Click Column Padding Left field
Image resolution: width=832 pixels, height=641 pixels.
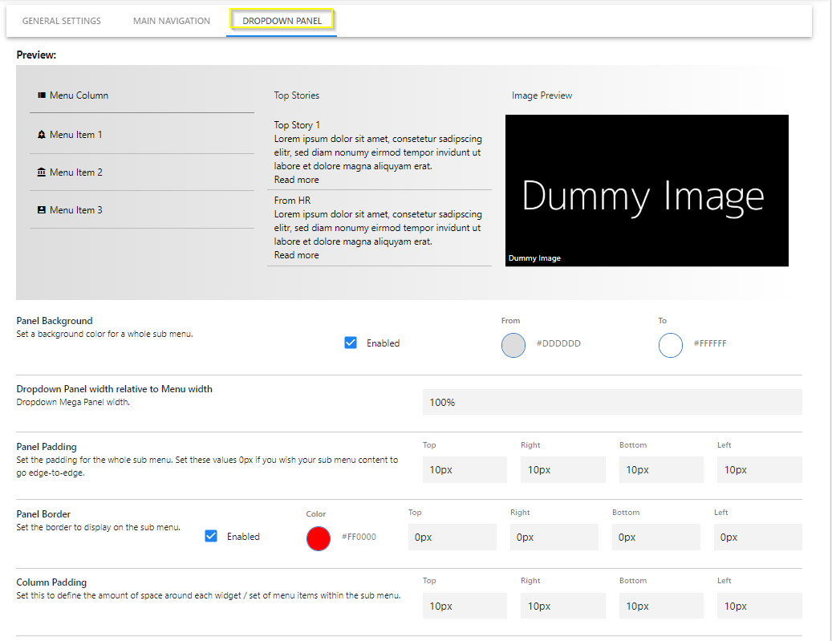coord(760,606)
